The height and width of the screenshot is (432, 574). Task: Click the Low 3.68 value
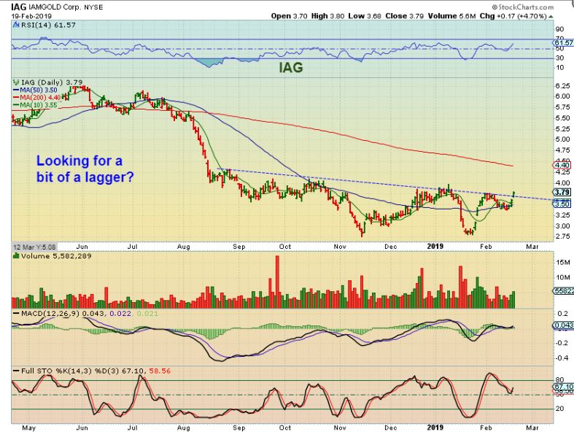365,16
